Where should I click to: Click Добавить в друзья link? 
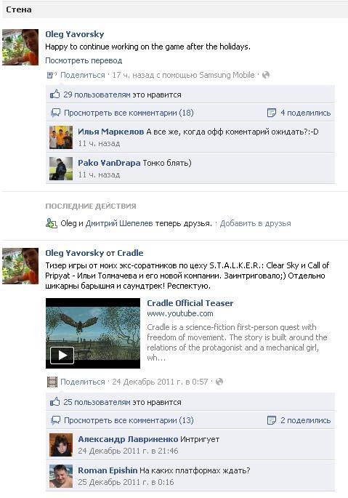tap(255, 223)
